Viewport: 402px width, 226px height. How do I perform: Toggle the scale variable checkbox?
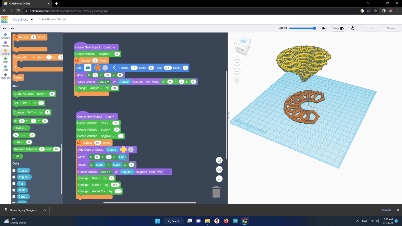(x=14, y=190)
